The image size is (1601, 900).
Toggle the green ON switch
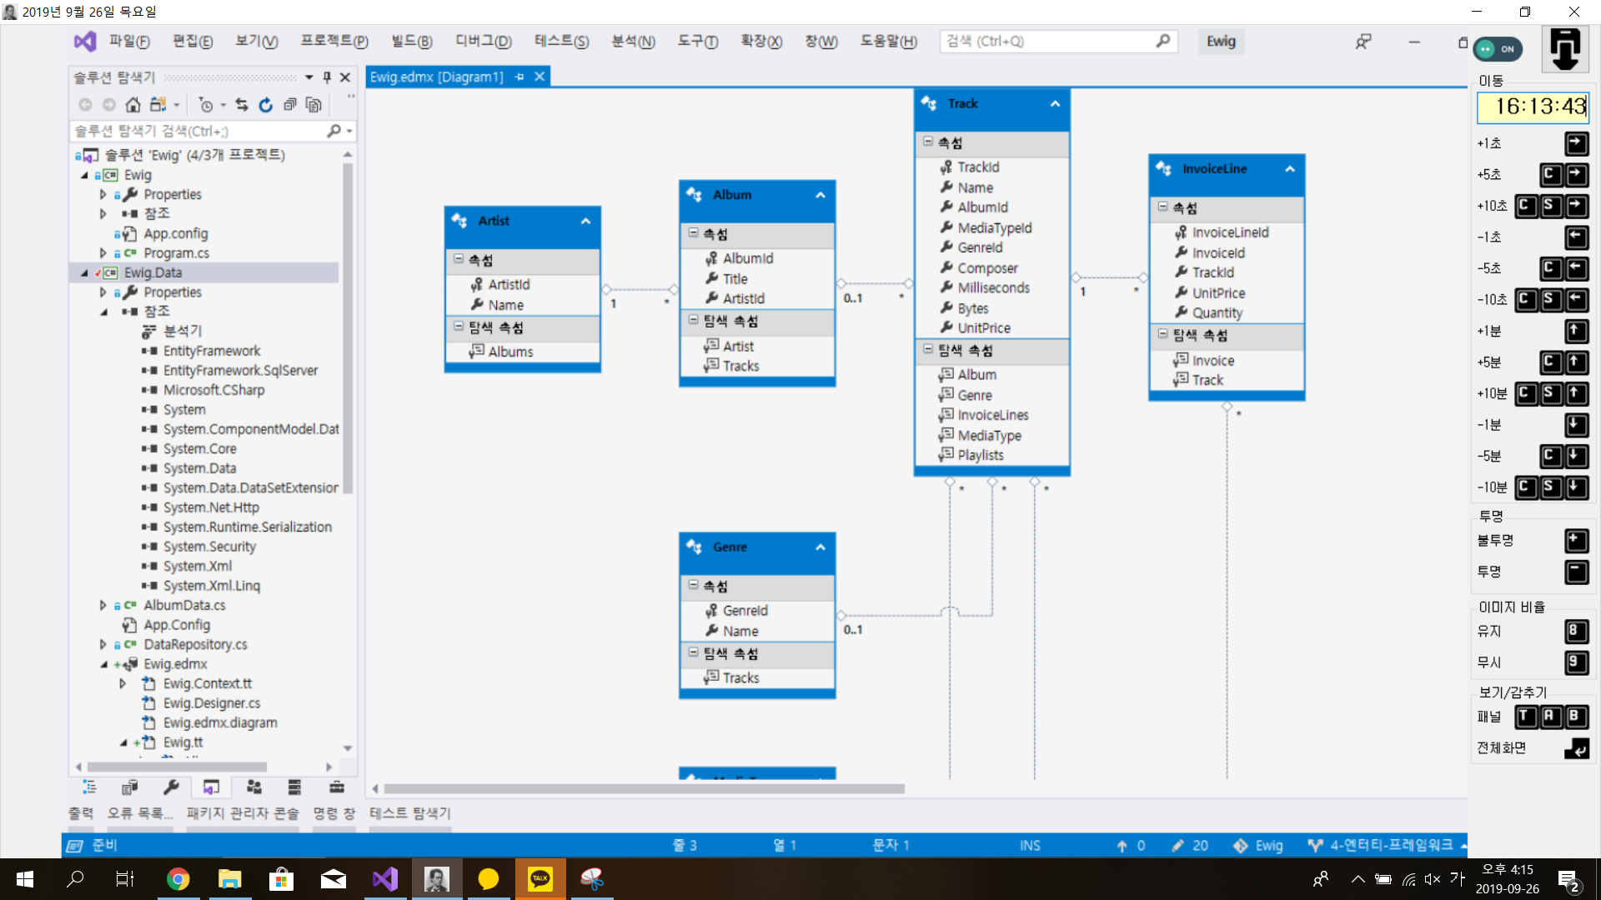(1498, 49)
